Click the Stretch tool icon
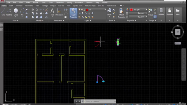Viewport: 187px width, 105px height. [33, 17]
